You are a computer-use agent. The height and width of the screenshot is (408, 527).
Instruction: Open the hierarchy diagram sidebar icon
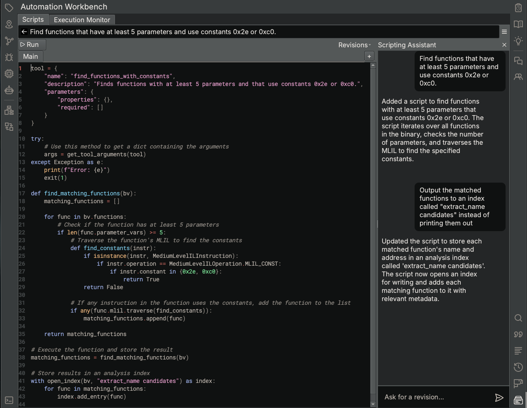[9, 110]
